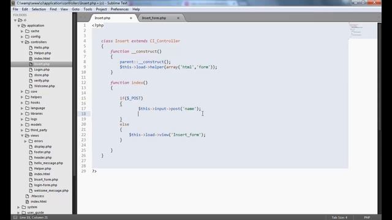Open the View menu
Viewport: 392px width, 220px height.
[x=64, y=9]
